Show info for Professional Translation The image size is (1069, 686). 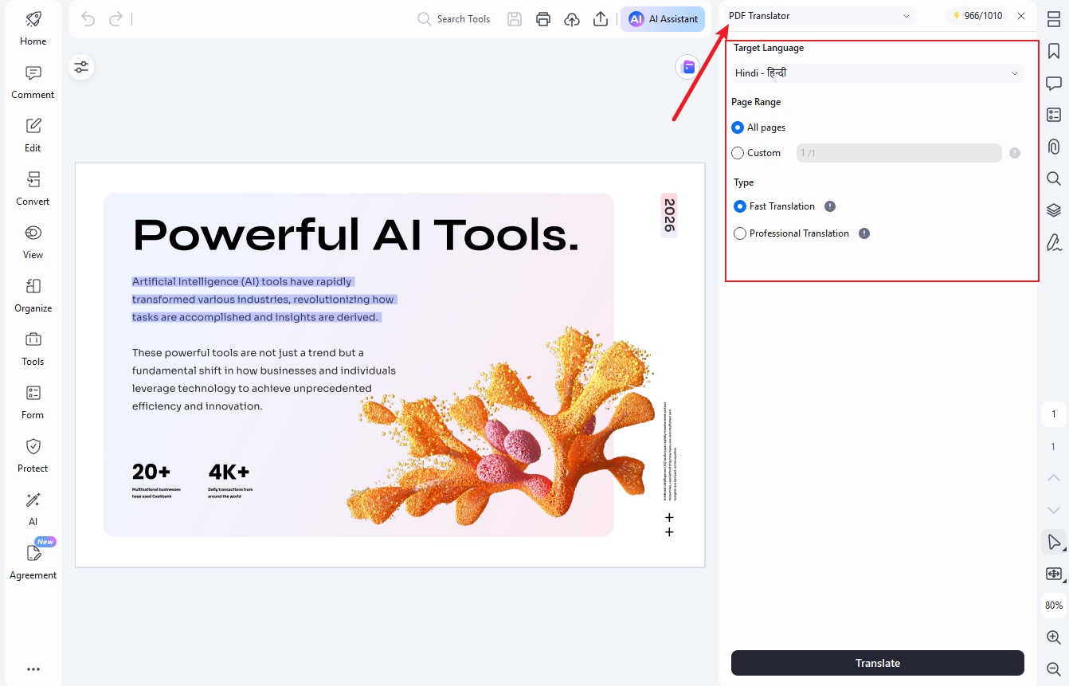click(x=864, y=233)
